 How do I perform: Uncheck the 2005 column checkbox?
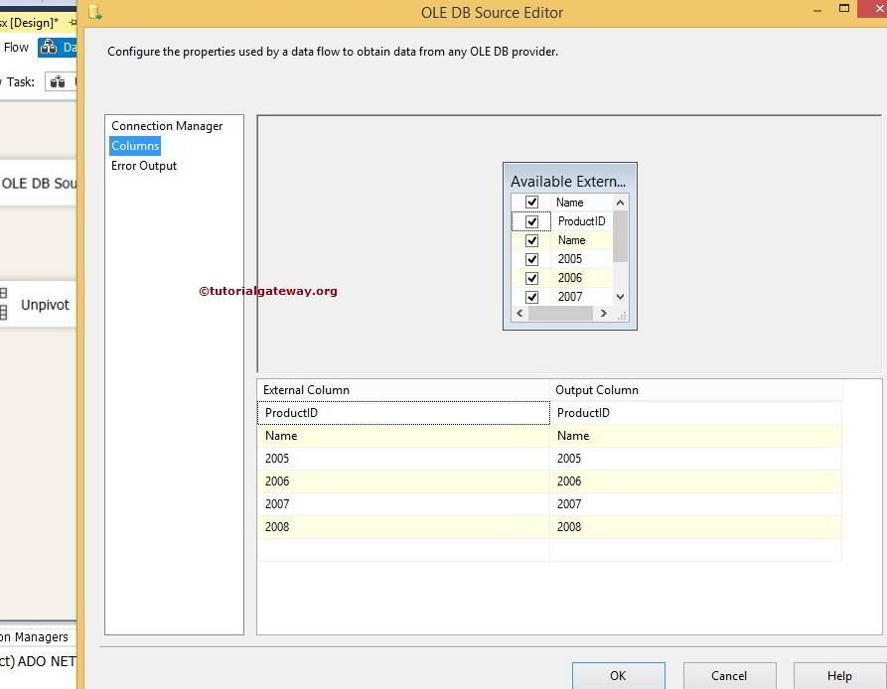tap(531, 259)
